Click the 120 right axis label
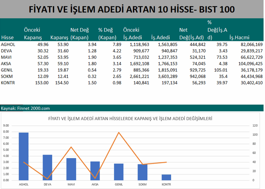 coord(255,125)
